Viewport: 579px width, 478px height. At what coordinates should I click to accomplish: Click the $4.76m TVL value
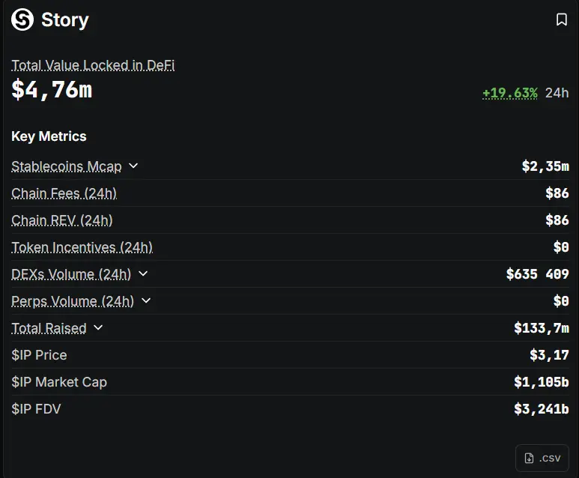point(52,90)
